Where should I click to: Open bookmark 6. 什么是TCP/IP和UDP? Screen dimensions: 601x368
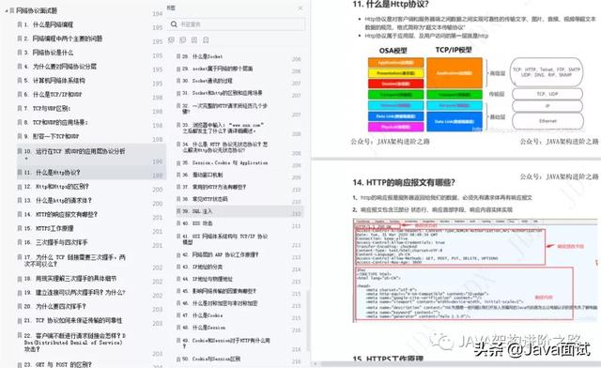coord(53,94)
